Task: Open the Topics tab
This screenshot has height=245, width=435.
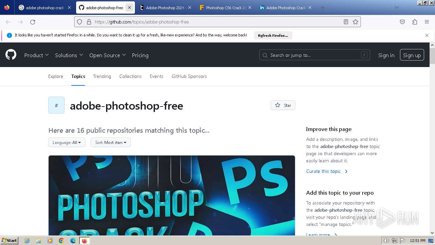Action: [78, 76]
